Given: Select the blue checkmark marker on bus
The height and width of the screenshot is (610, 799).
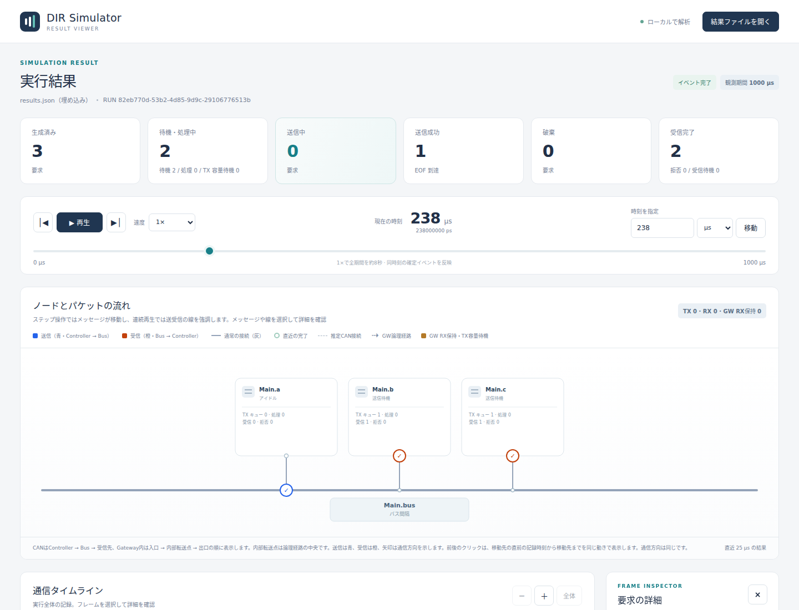Looking at the screenshot, I should click(x=286, y=490).
